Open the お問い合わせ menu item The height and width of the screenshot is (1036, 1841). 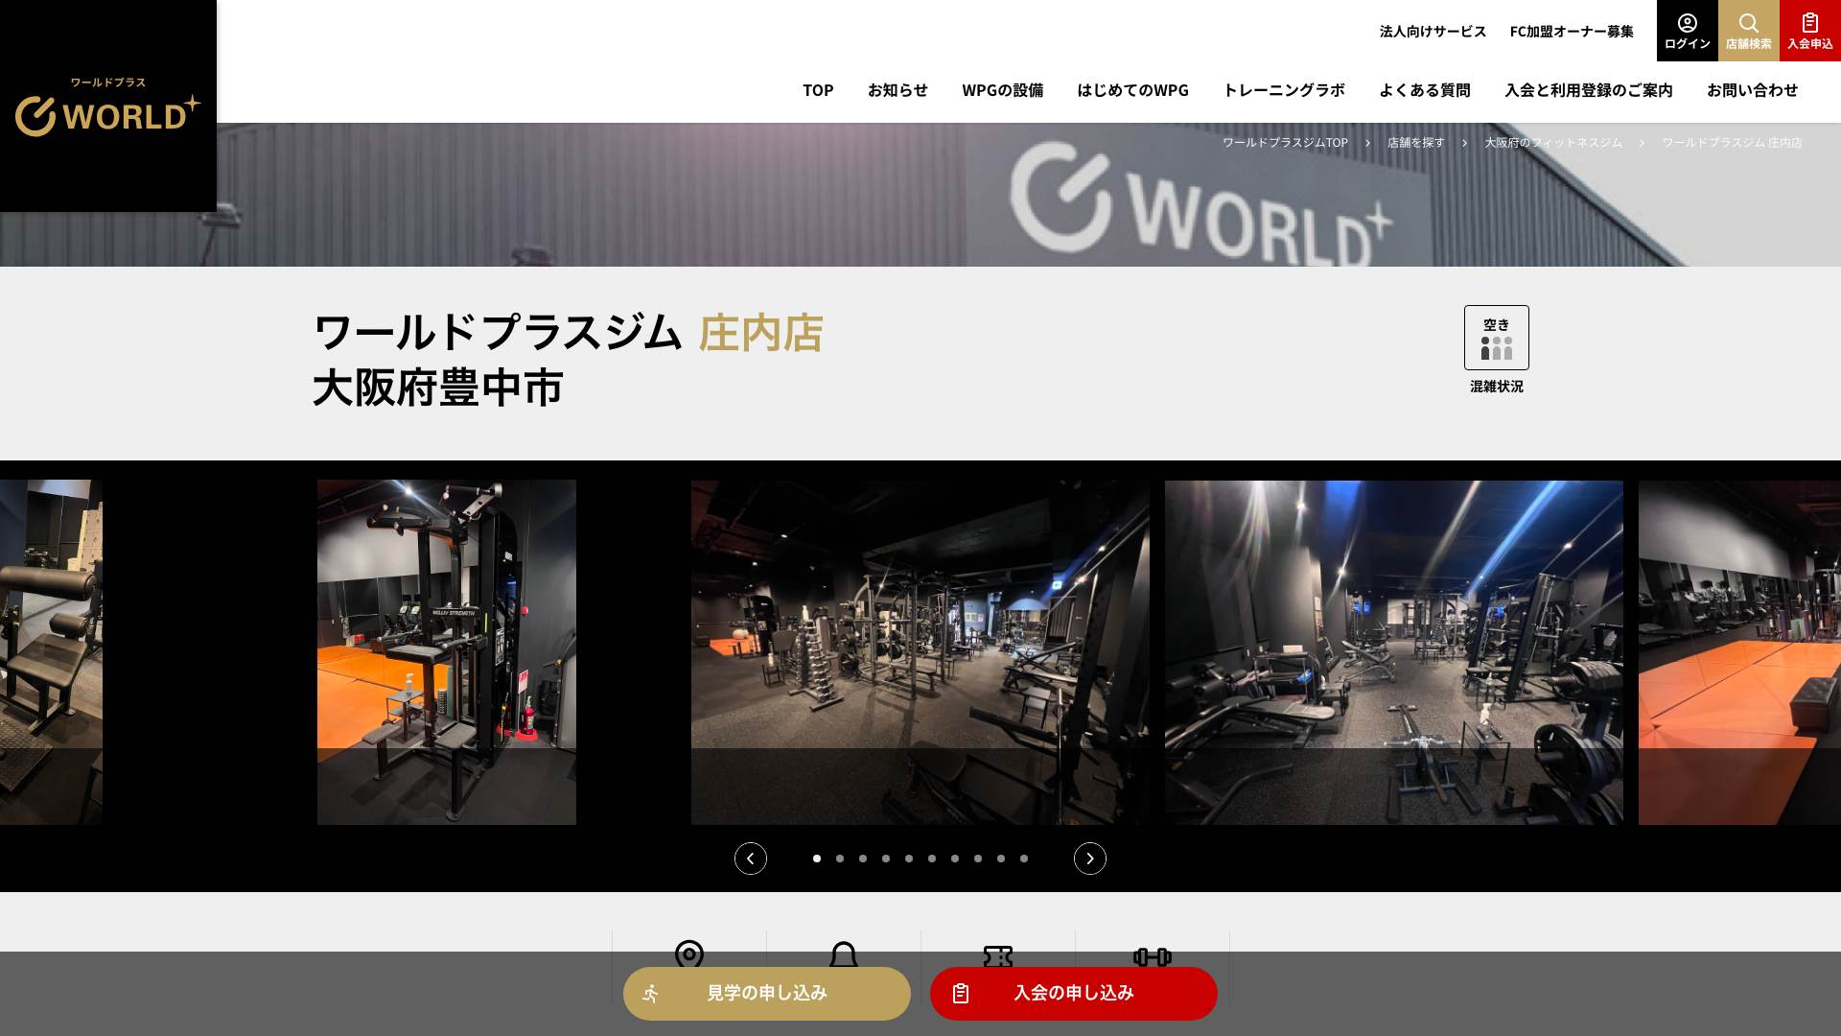pos(1752,90)
